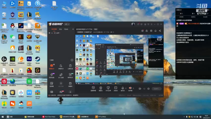Screen dimensions: 211x119
Task: Click the notification bell icon in companion header
Action: point(155,31)
